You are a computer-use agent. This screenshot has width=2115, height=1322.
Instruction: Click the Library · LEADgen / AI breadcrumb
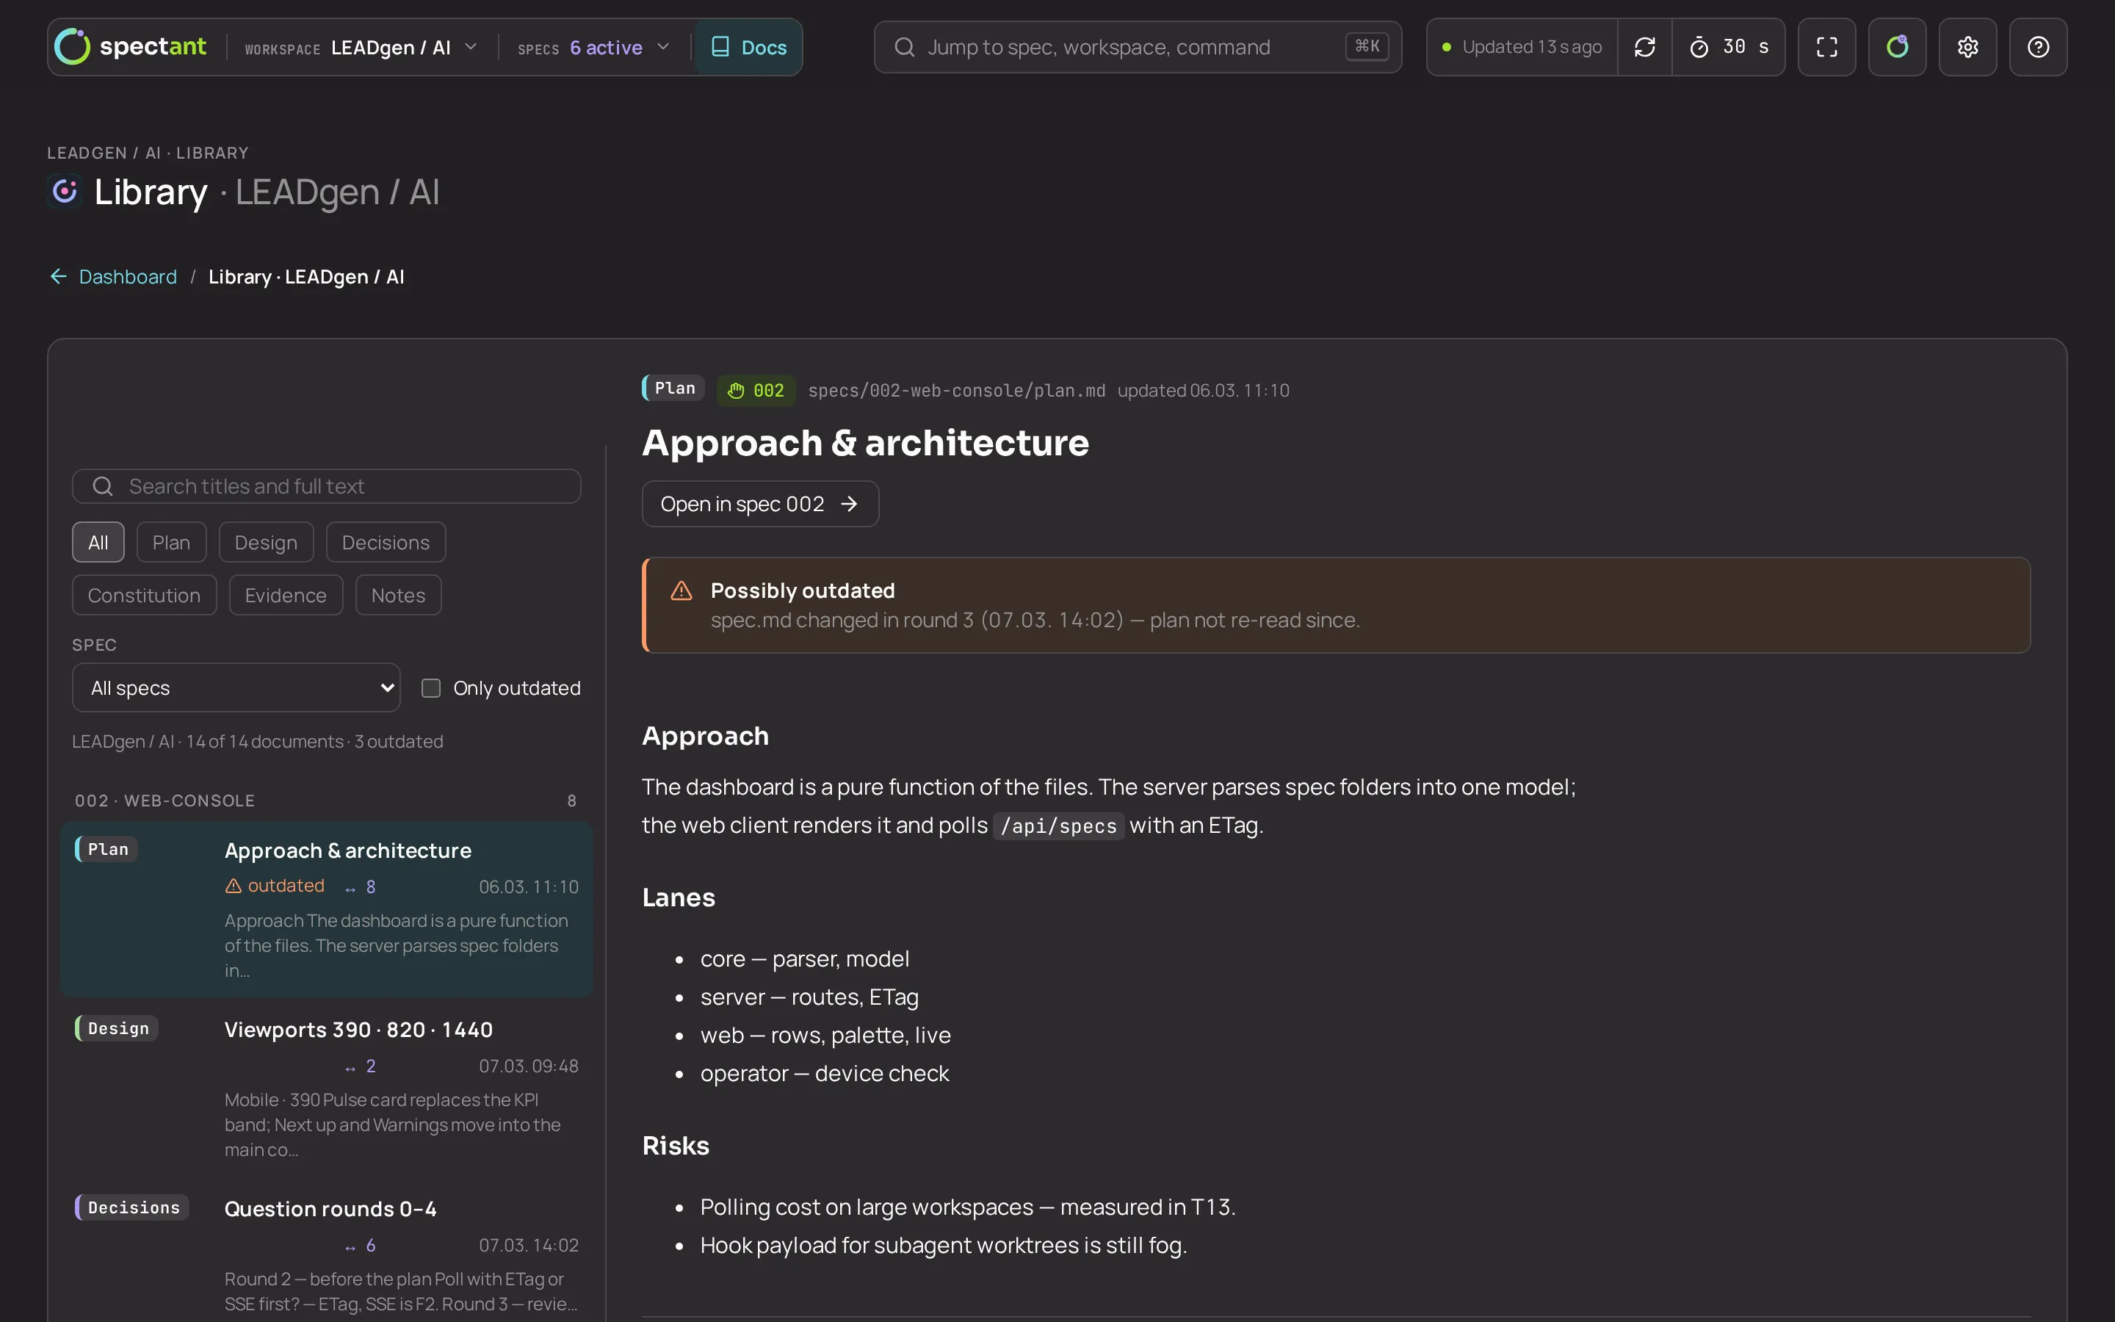(306, 276)
